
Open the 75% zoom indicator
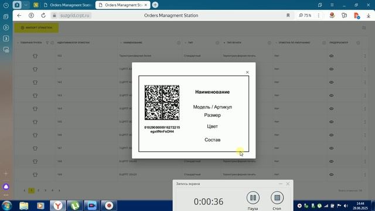(x=305, y=15)
